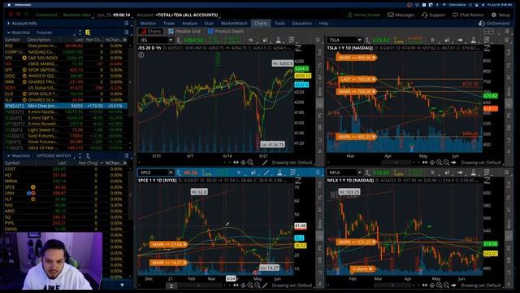Open the Scan tab
Viewport: 520px width, 293px height.
(x=210, y=24)
